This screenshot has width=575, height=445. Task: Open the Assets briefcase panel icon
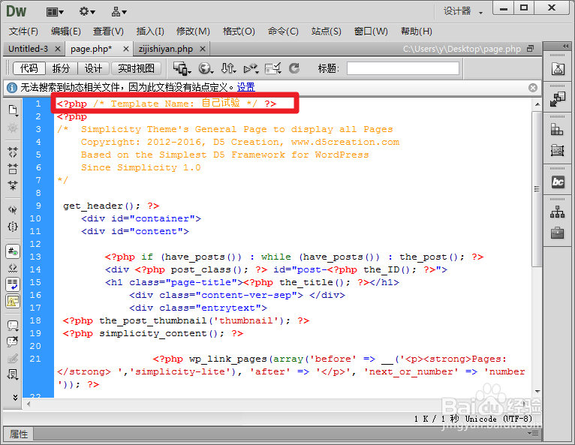click(x=557, y=233)
